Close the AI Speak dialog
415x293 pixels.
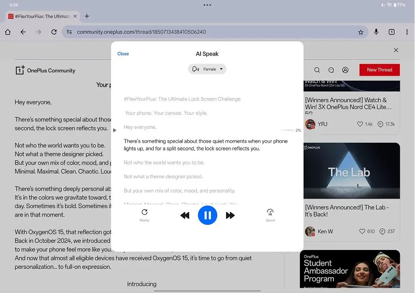click(123, 54)
